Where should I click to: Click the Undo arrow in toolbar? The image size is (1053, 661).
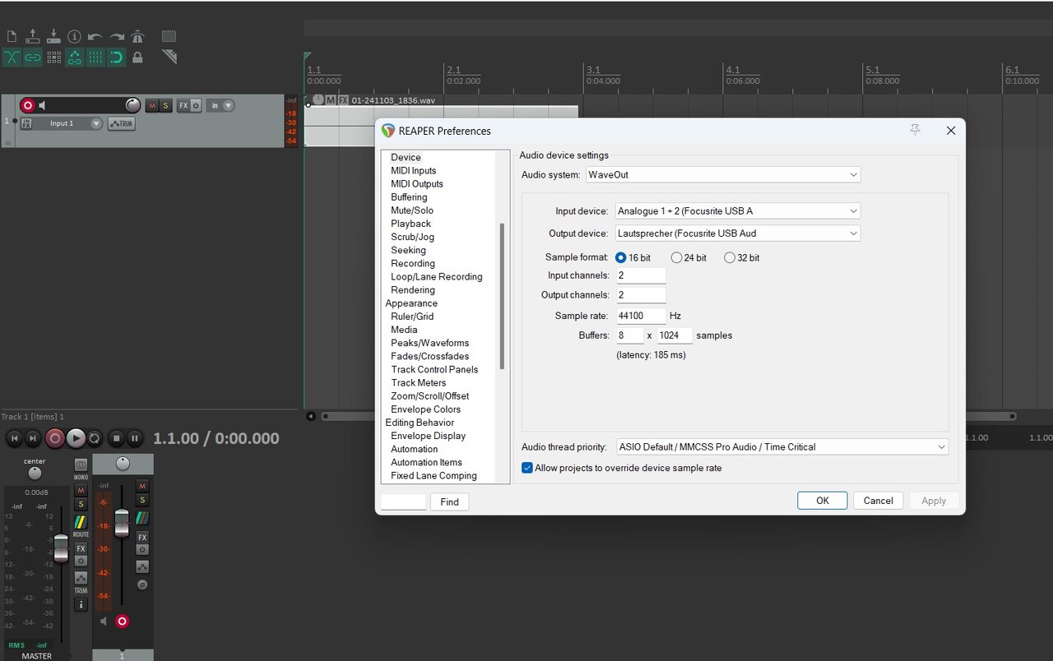point(95,36)
